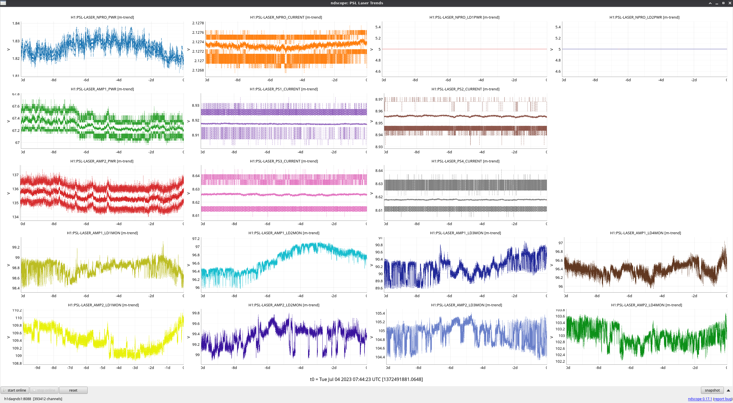Viewport: 733px width, 403px height.
Task: Click the AMP2_LD1MON yellow trend plot
Action: (103, 338)
